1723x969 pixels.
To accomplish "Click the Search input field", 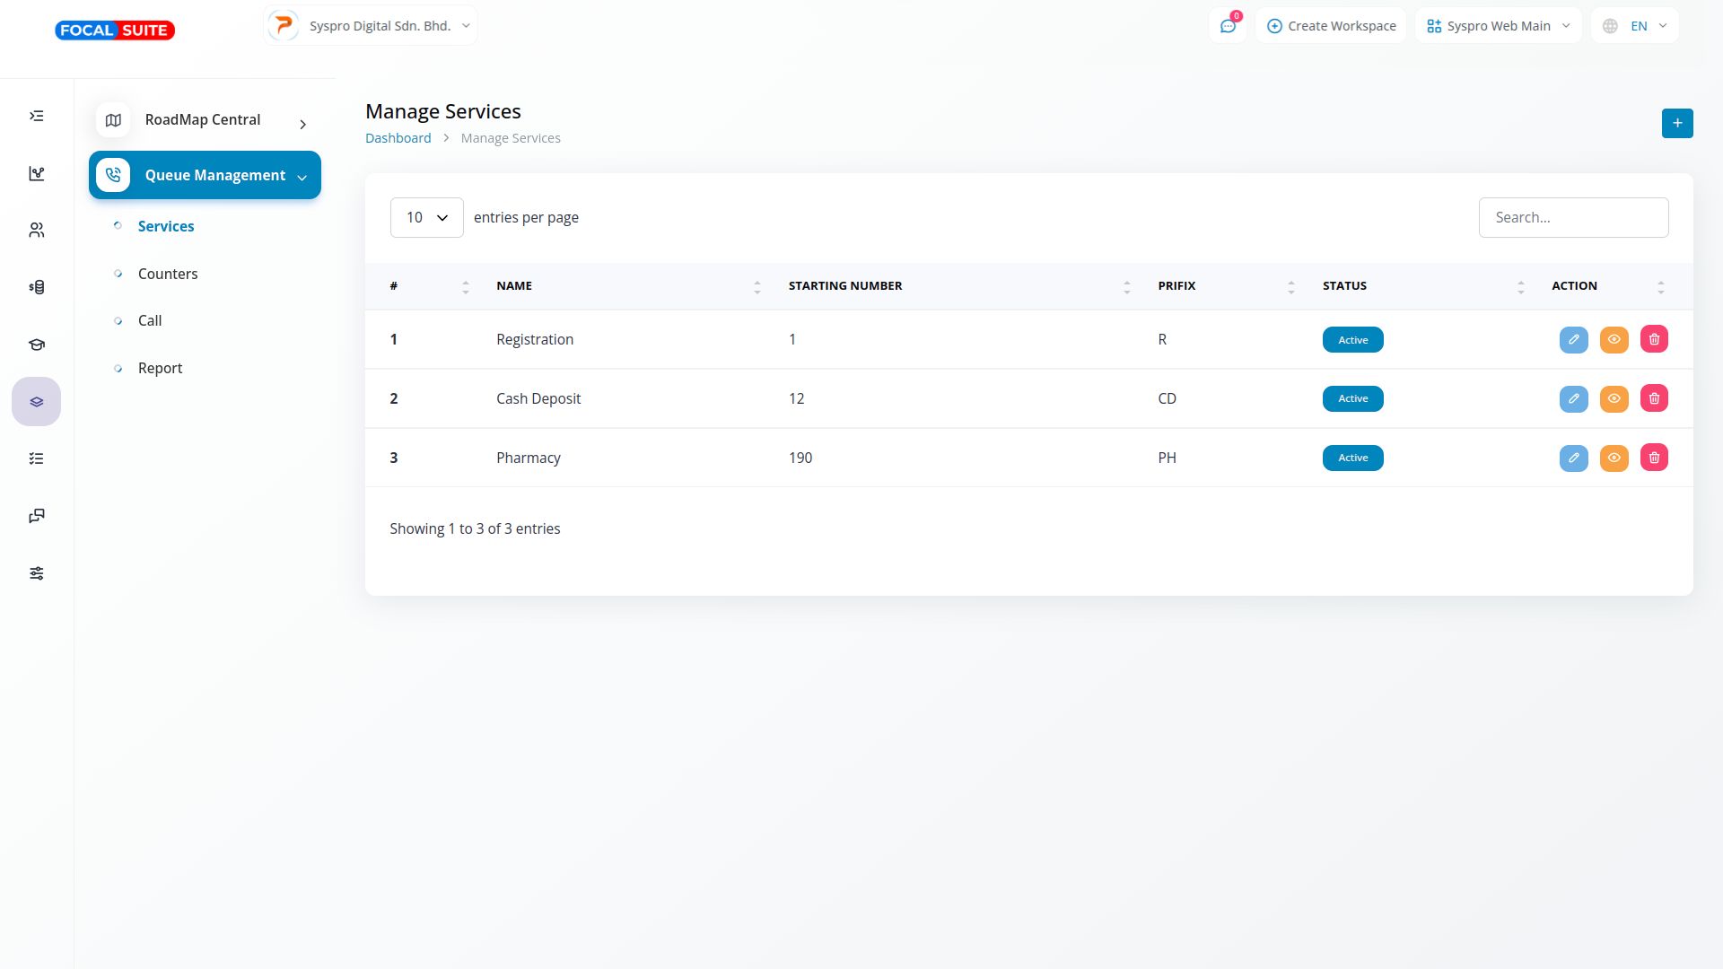I will coord(1572,218).
